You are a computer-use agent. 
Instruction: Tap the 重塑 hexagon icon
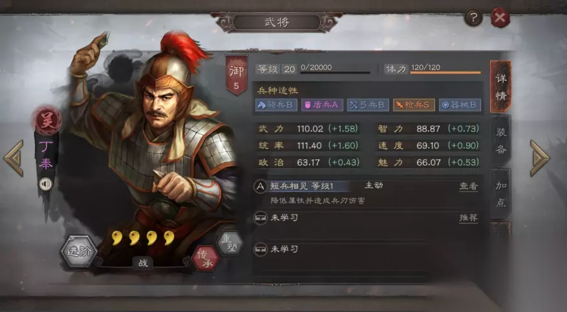click(x=230, y=244)
